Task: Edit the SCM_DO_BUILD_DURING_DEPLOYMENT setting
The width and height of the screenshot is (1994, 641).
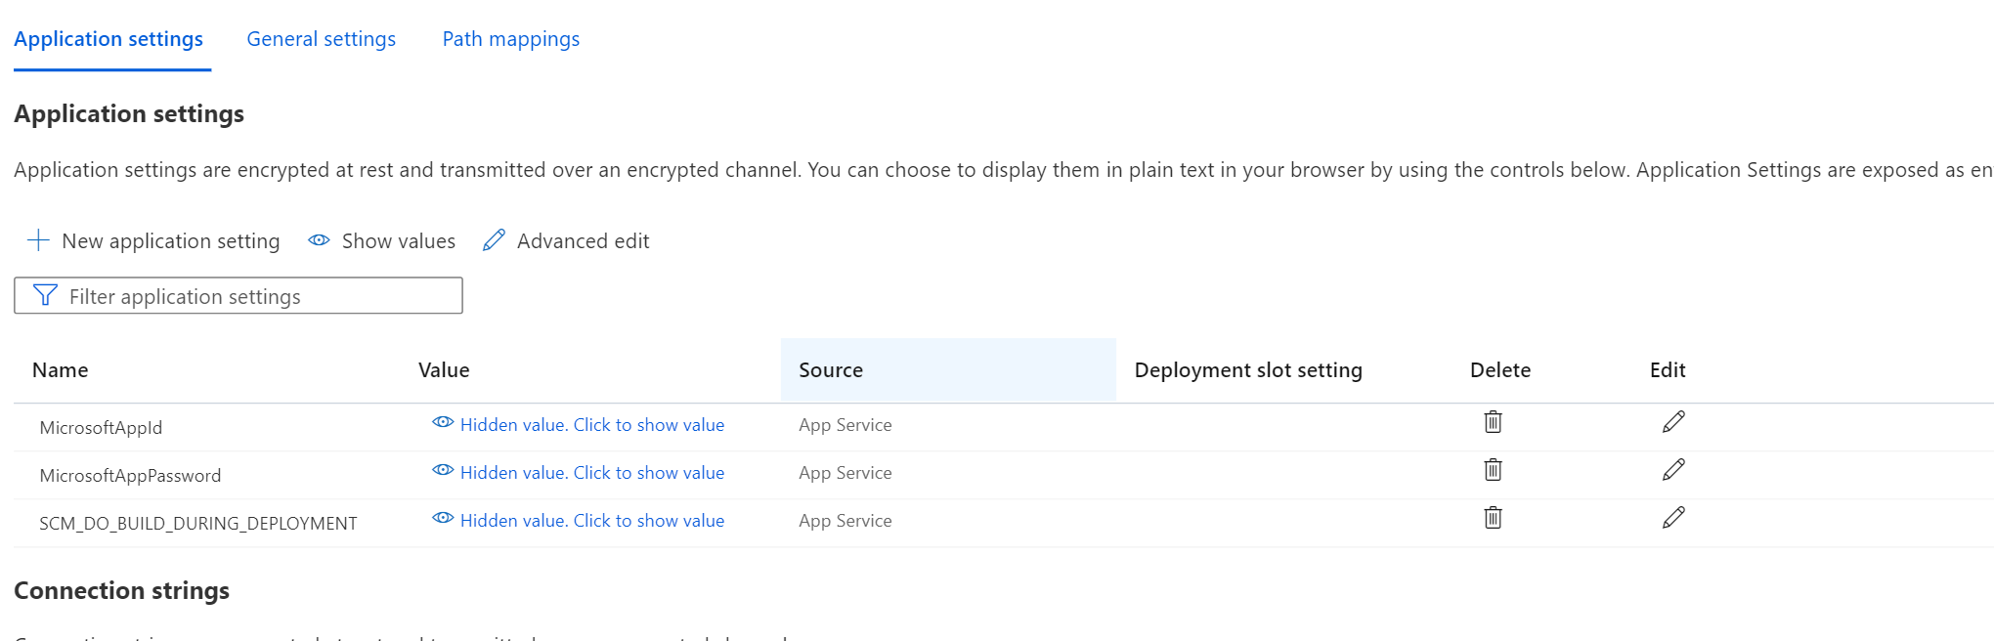Action: coord(1673,518)
